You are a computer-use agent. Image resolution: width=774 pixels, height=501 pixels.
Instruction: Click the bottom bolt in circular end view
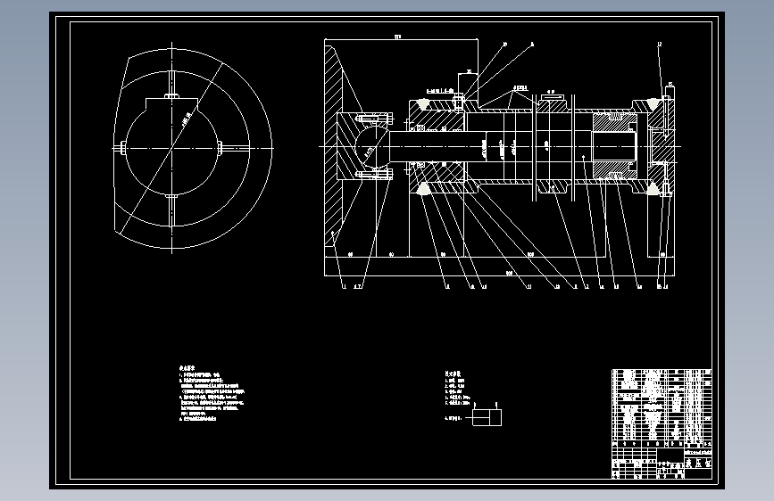171,210
